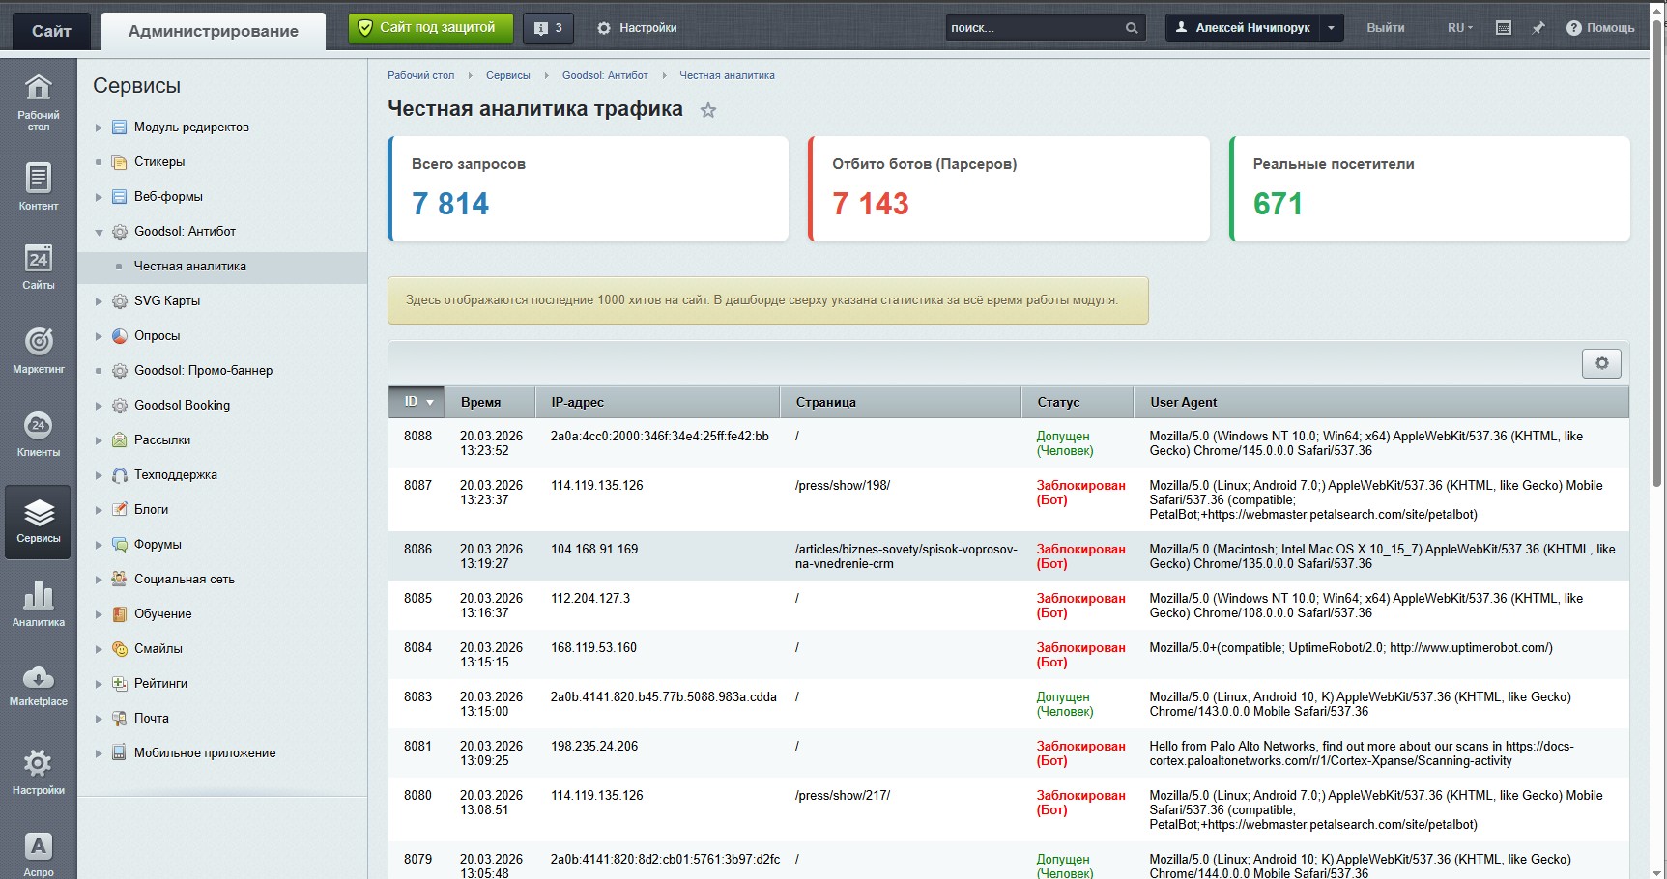Image resolution: width=1667 pixels, height=879 pixels.
Task: Click the Выйти logout link
Action: (1385, 28)
